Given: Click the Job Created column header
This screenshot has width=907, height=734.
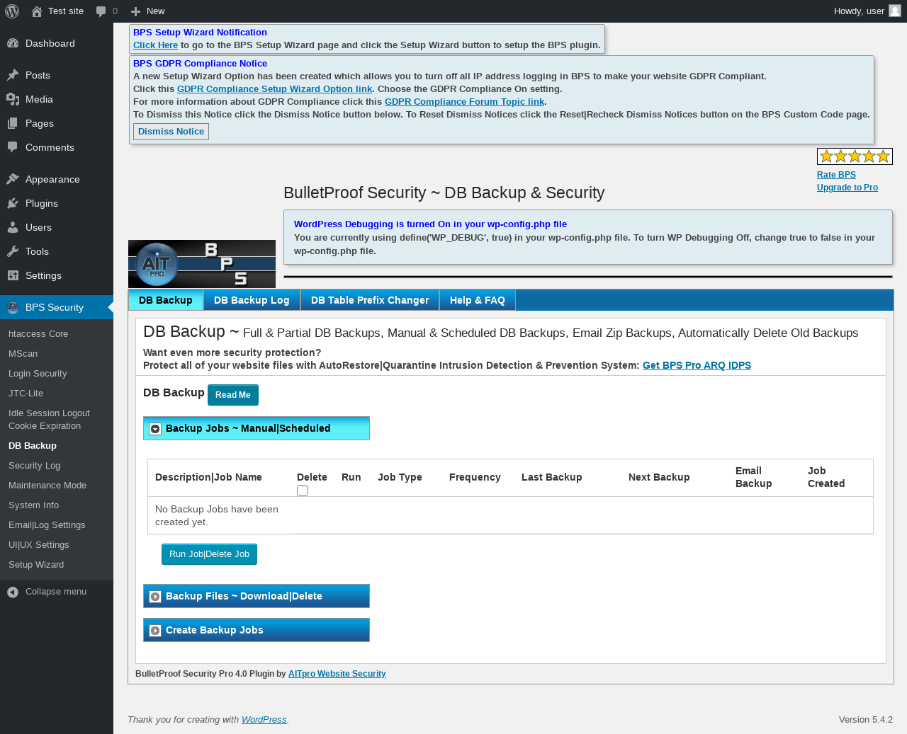Looking at the screenshot, I should [x=826, y=477].
